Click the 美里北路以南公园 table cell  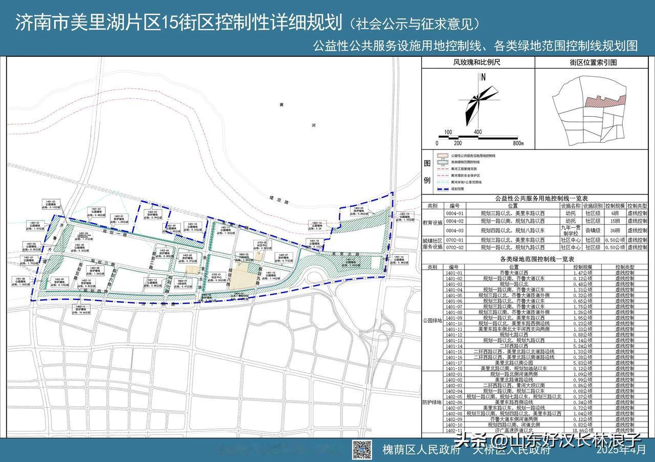(513, 363)
